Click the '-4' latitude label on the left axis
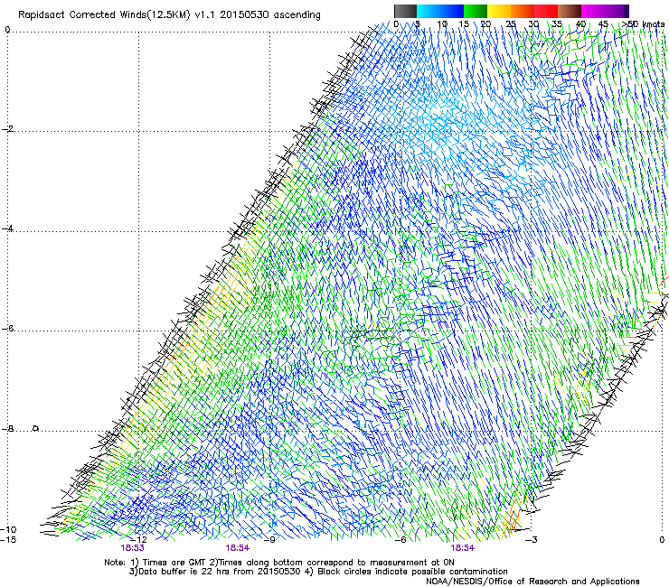 tap(7, 228)
